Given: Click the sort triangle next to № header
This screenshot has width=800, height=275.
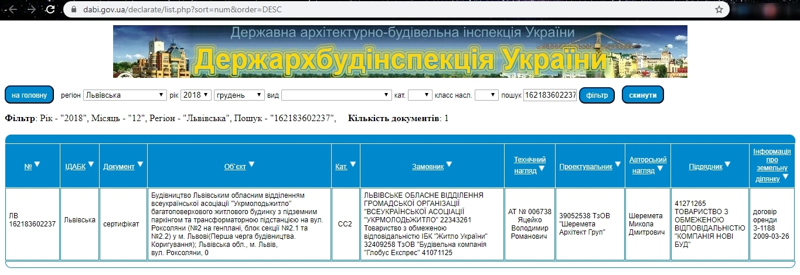Looking at the screenshot, I should click(37, 165).
